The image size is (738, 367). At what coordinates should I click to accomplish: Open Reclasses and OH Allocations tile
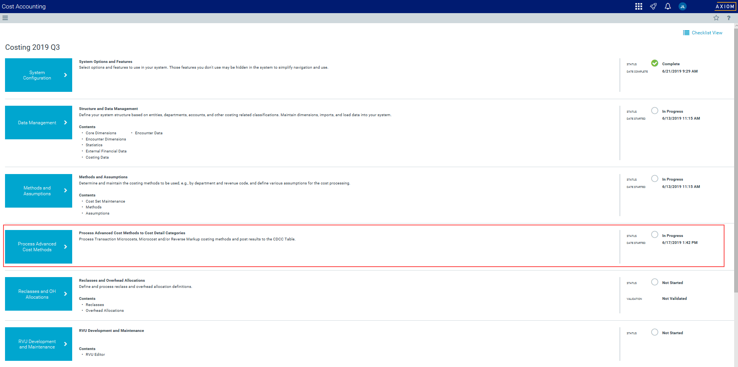(39, 294)
